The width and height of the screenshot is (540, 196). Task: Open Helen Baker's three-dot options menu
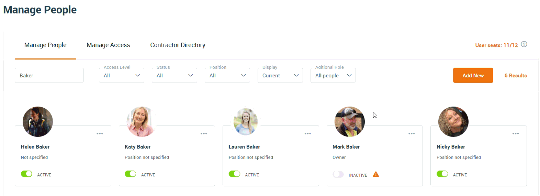100,133
